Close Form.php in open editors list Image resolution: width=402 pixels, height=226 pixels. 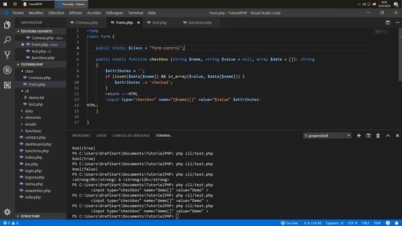(x=23, y=45)
